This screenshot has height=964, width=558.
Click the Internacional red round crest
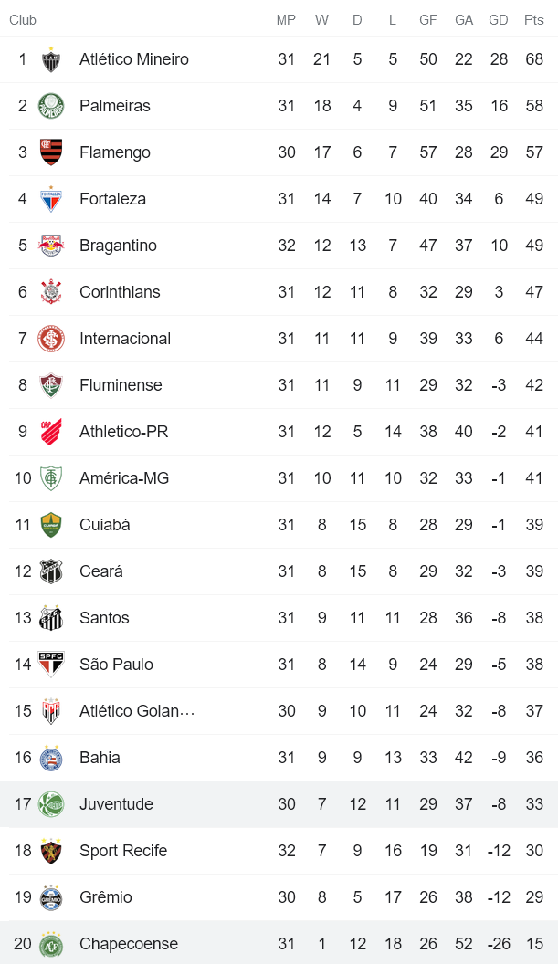51,339
